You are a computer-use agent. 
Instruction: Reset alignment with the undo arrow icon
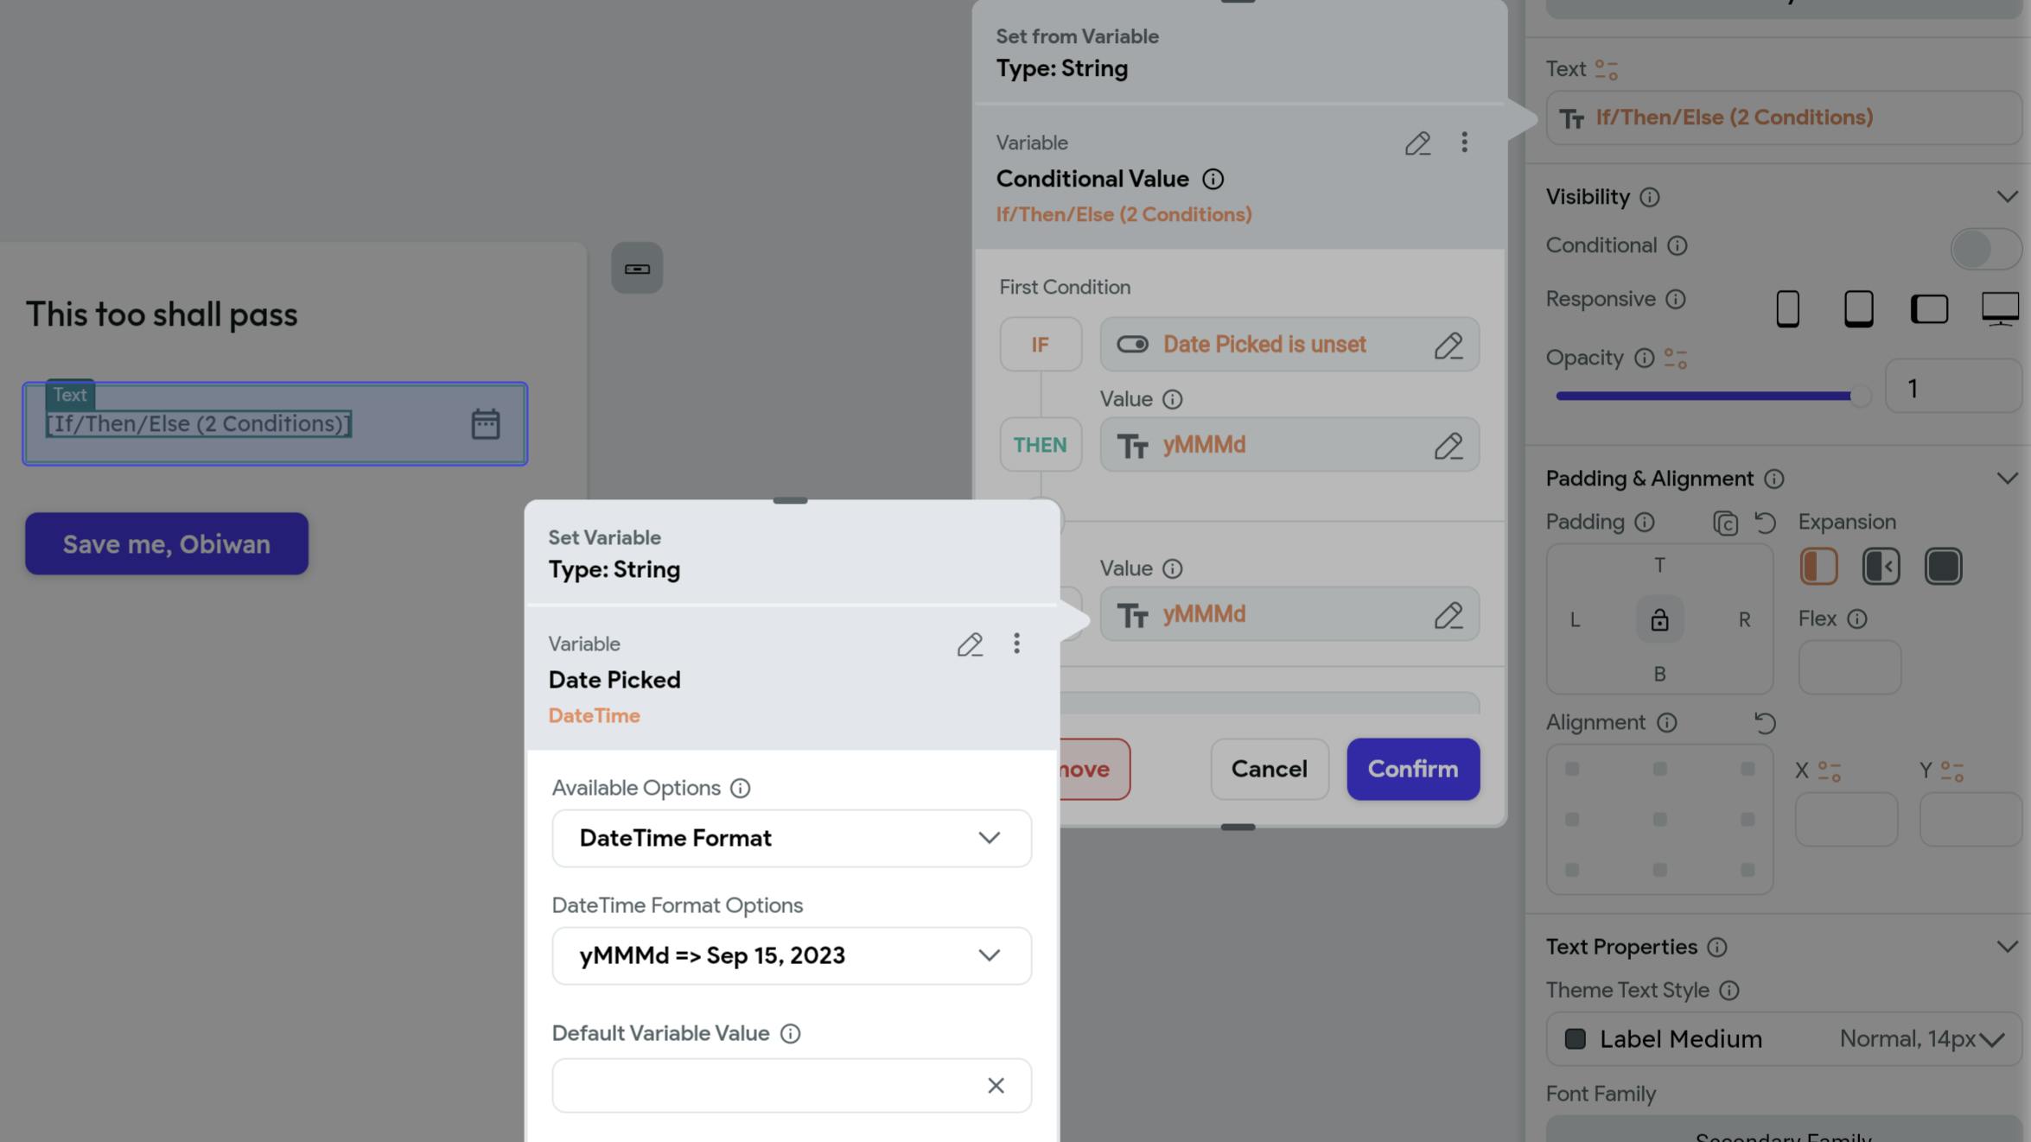(1765, 722)
